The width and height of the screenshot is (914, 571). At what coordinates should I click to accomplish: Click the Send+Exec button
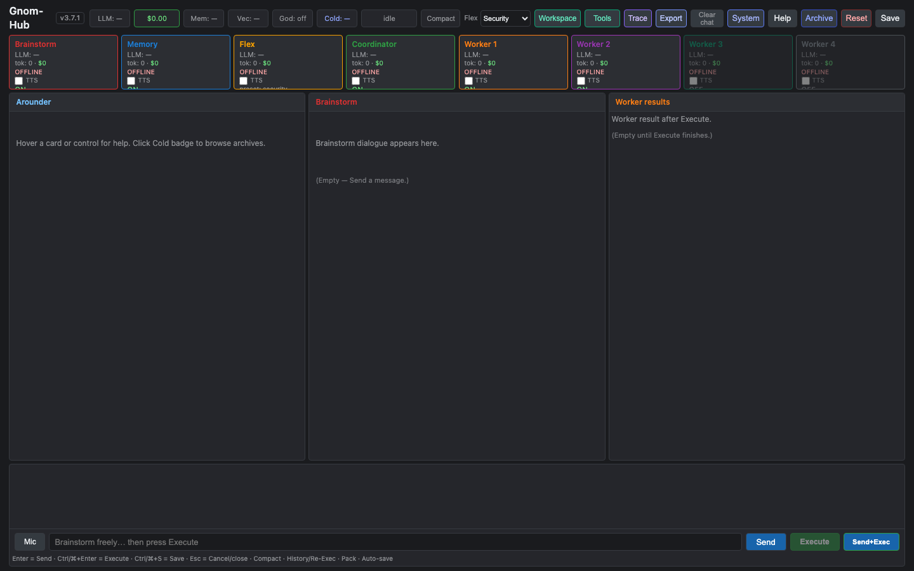(871, 542)
